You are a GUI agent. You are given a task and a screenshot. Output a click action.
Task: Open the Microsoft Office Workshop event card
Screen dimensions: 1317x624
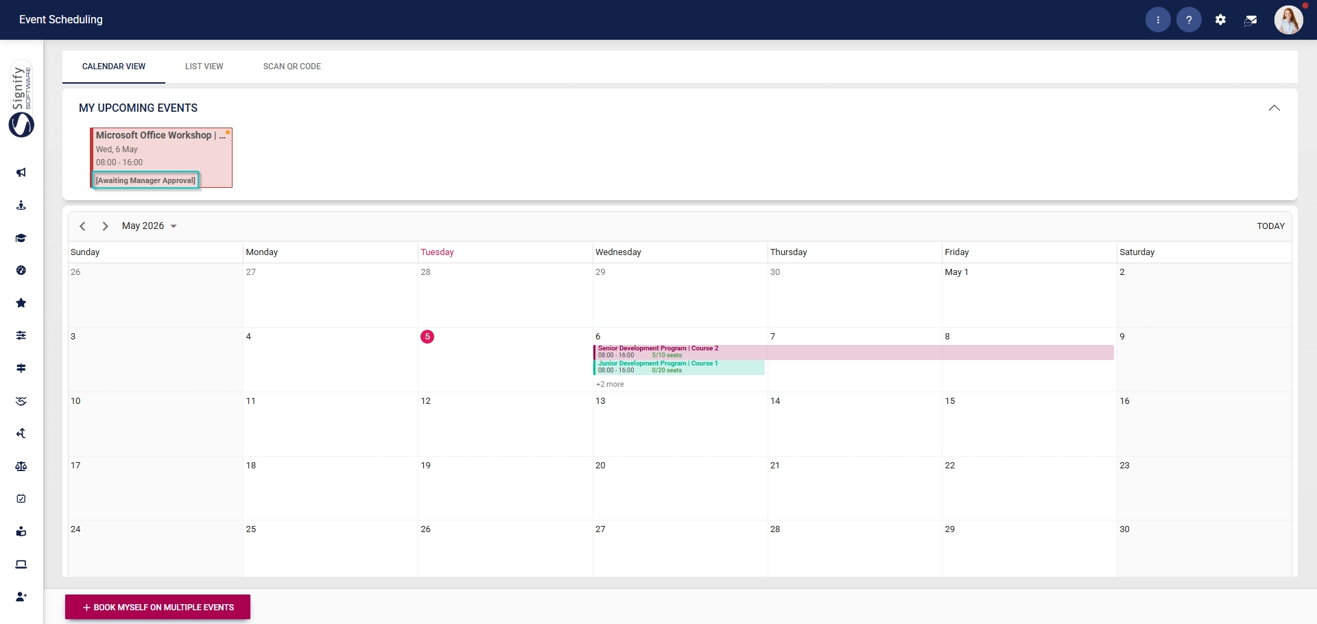pos(161,158)
